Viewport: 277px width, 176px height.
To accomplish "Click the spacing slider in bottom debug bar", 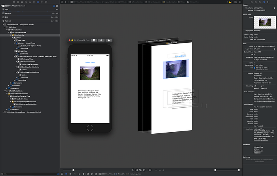I will pos(73,170).
